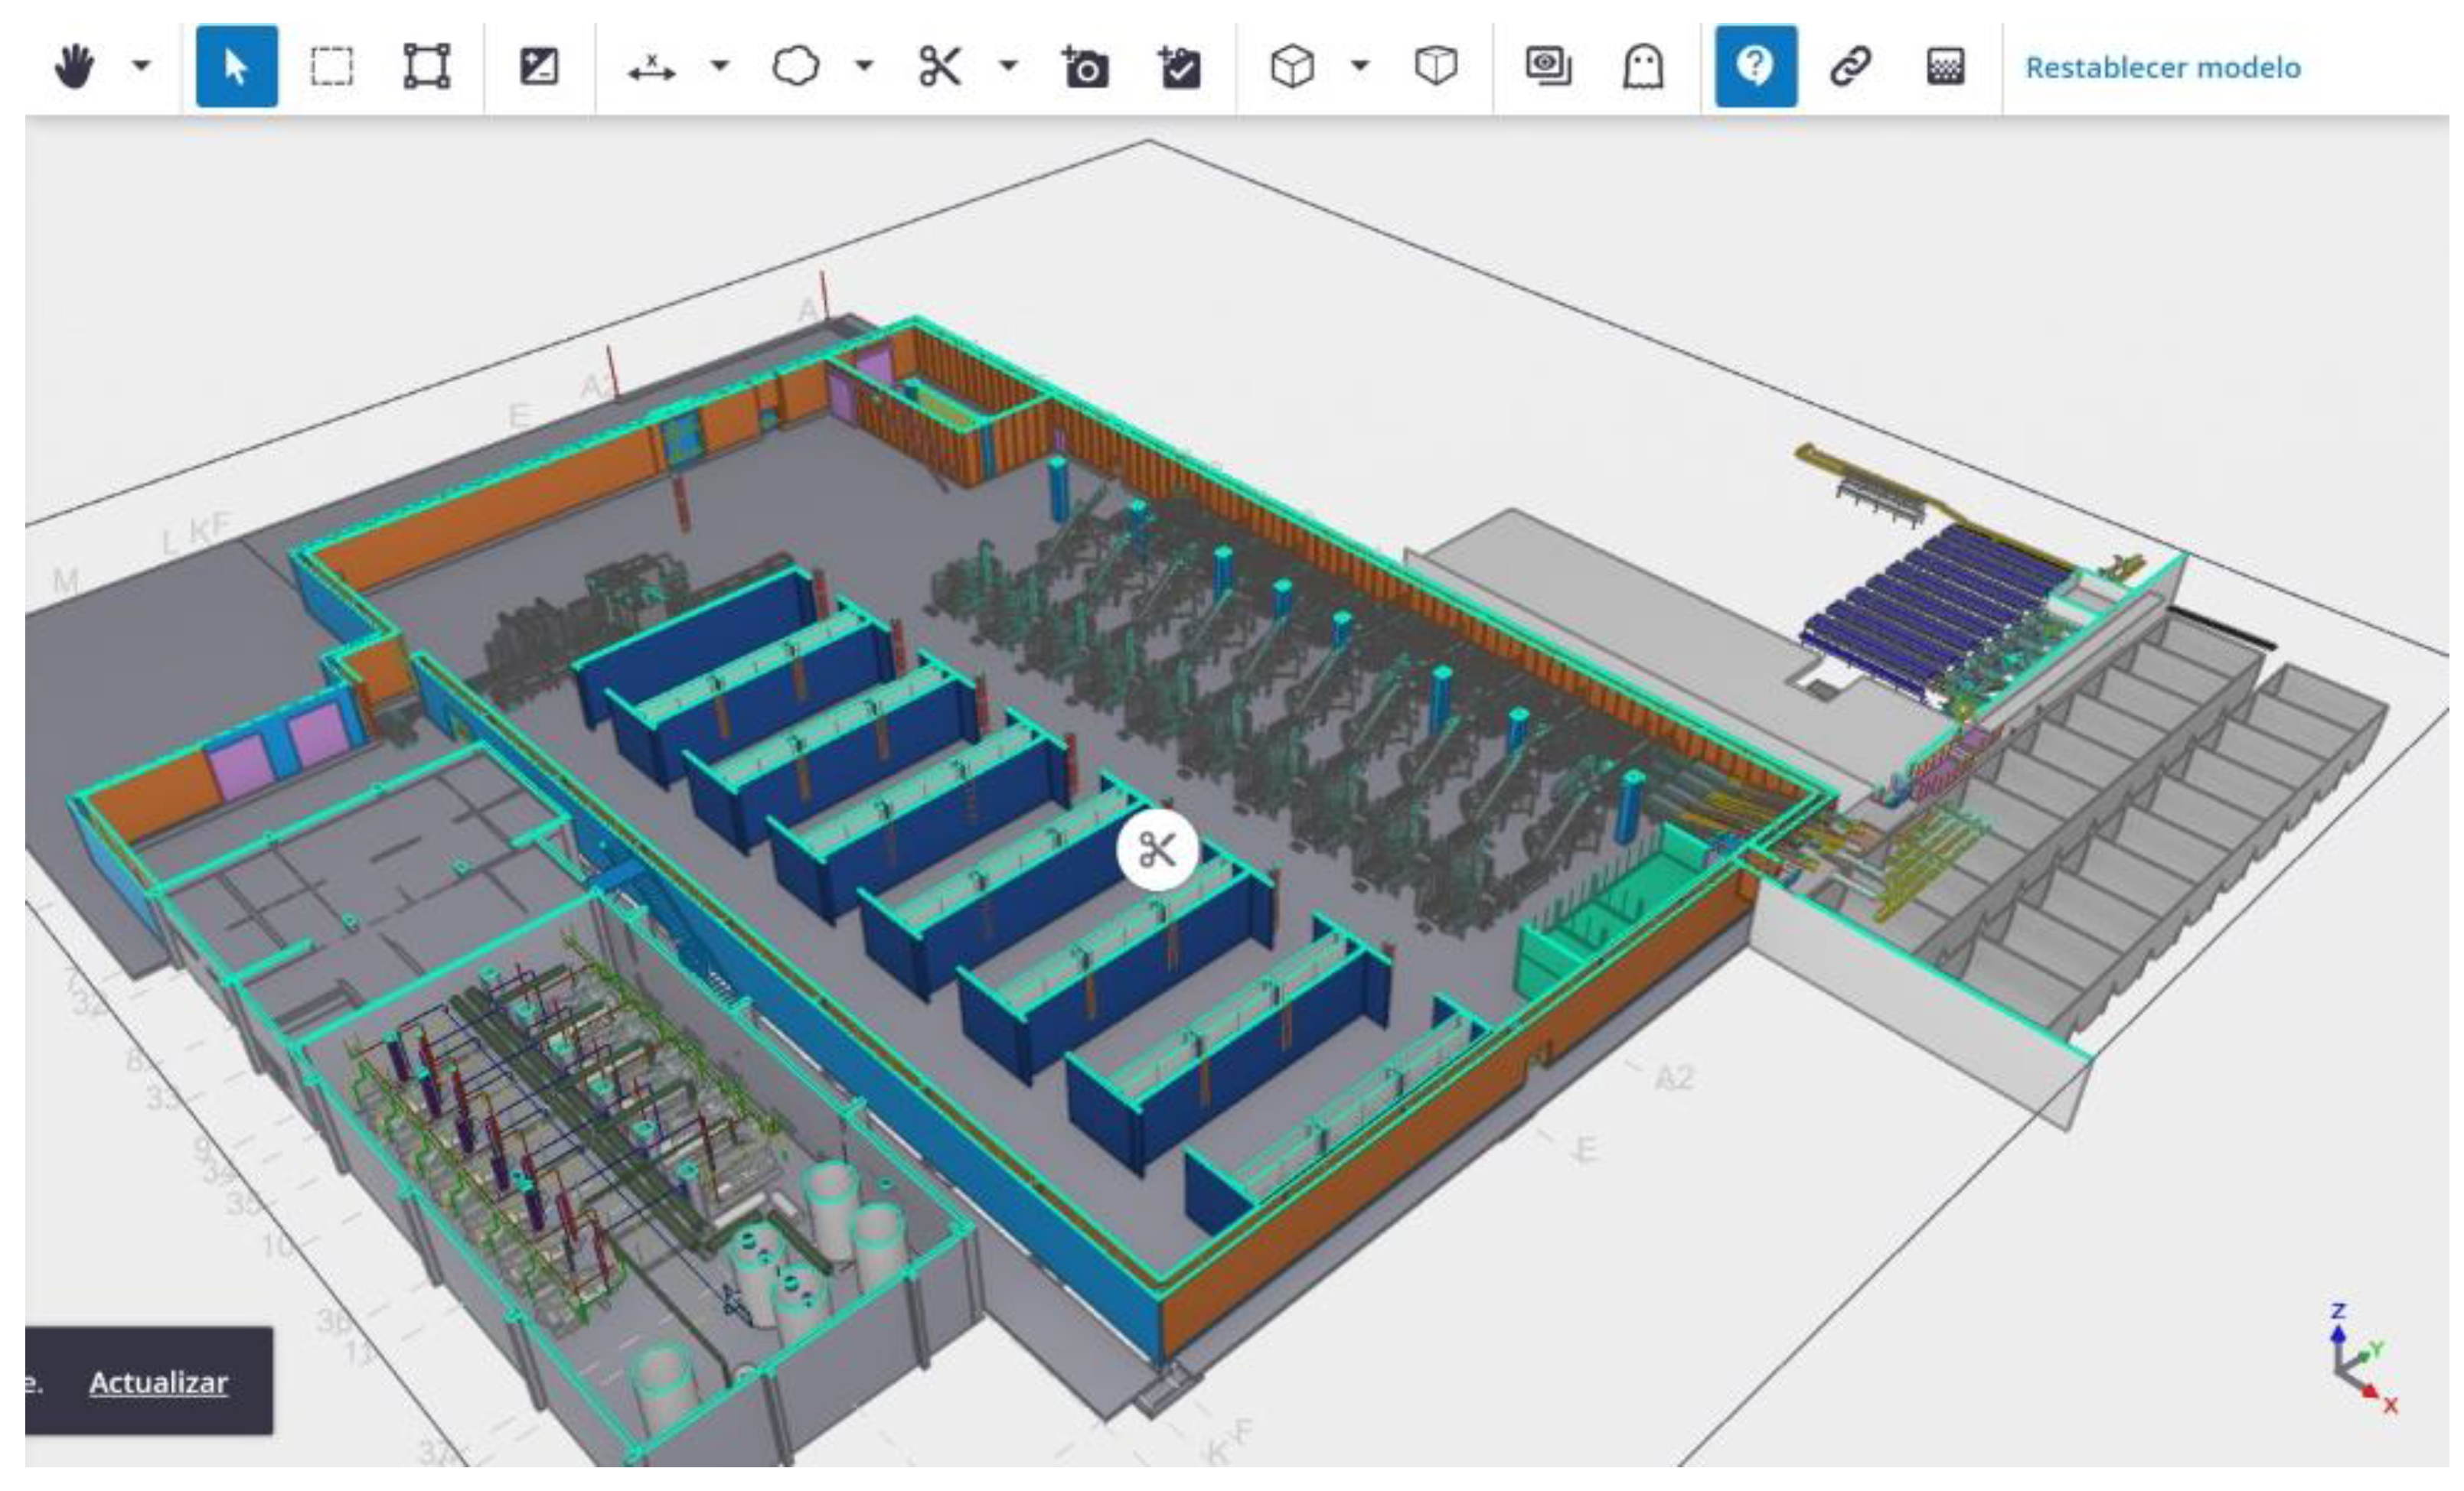Toggle the blue help question icon
The width and height of the screenshot is (2464, 1491).
1755,67
